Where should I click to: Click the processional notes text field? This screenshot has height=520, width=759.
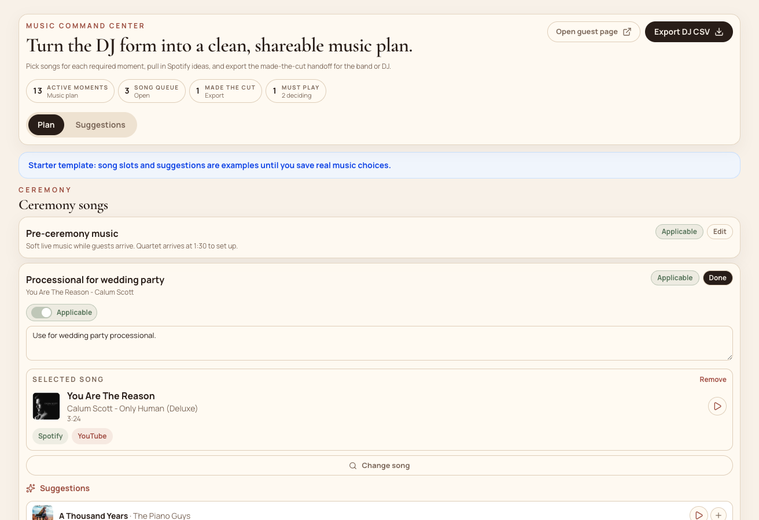coord(379,343)
